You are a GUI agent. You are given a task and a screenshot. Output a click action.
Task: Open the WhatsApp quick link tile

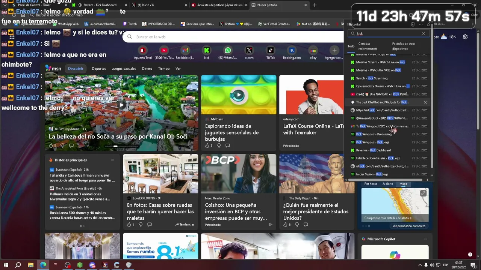coord(228,53)
